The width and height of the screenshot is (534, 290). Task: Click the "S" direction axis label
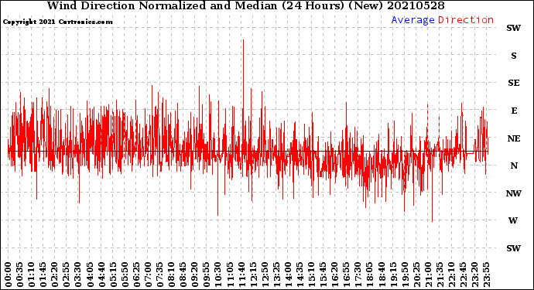pyautogui.click(x=514, y=56)
